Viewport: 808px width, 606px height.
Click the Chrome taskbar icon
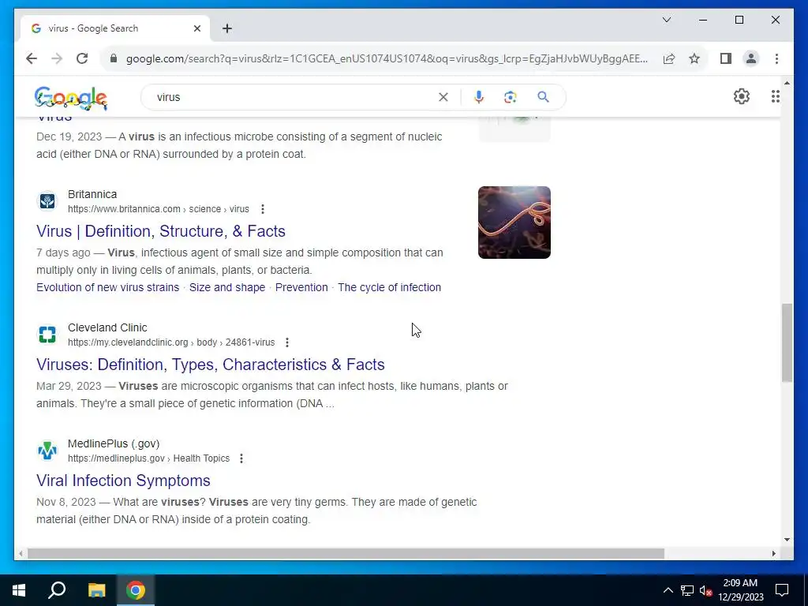click(x=136, y=590)
